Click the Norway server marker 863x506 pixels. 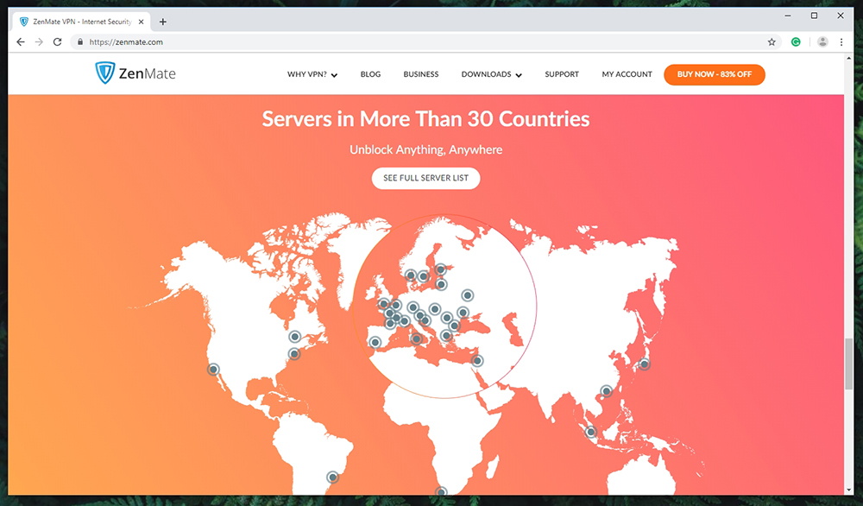pyautogui.click(x=411, y=275)
